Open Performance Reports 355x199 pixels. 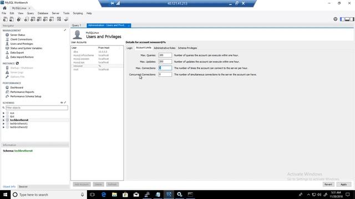[x=22, y=92]
